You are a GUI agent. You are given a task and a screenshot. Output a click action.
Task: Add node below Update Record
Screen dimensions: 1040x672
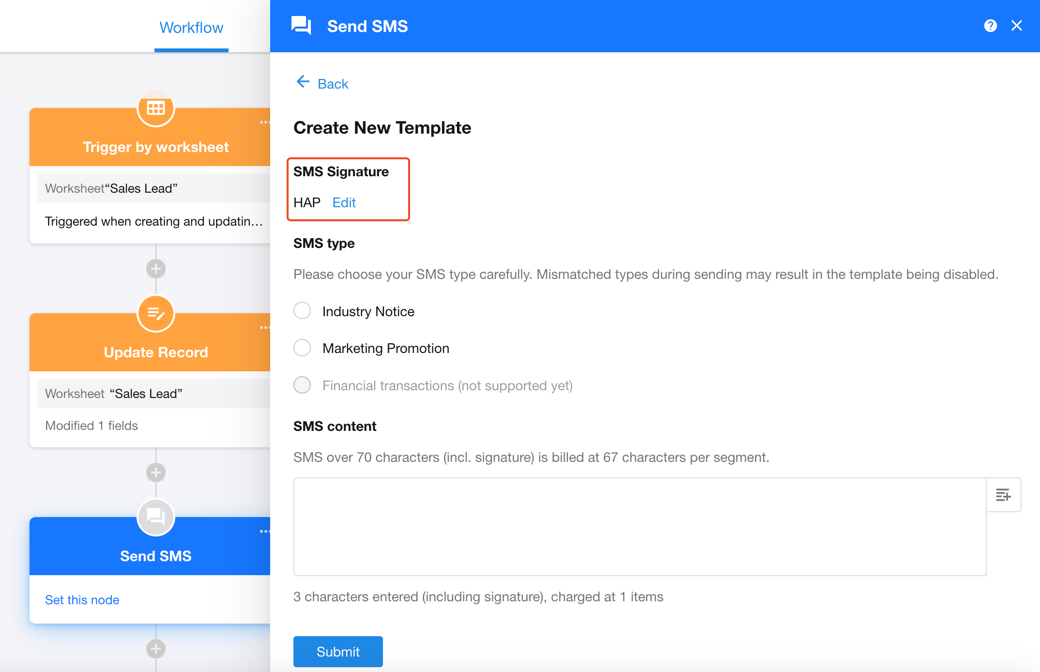pos(156,473)
